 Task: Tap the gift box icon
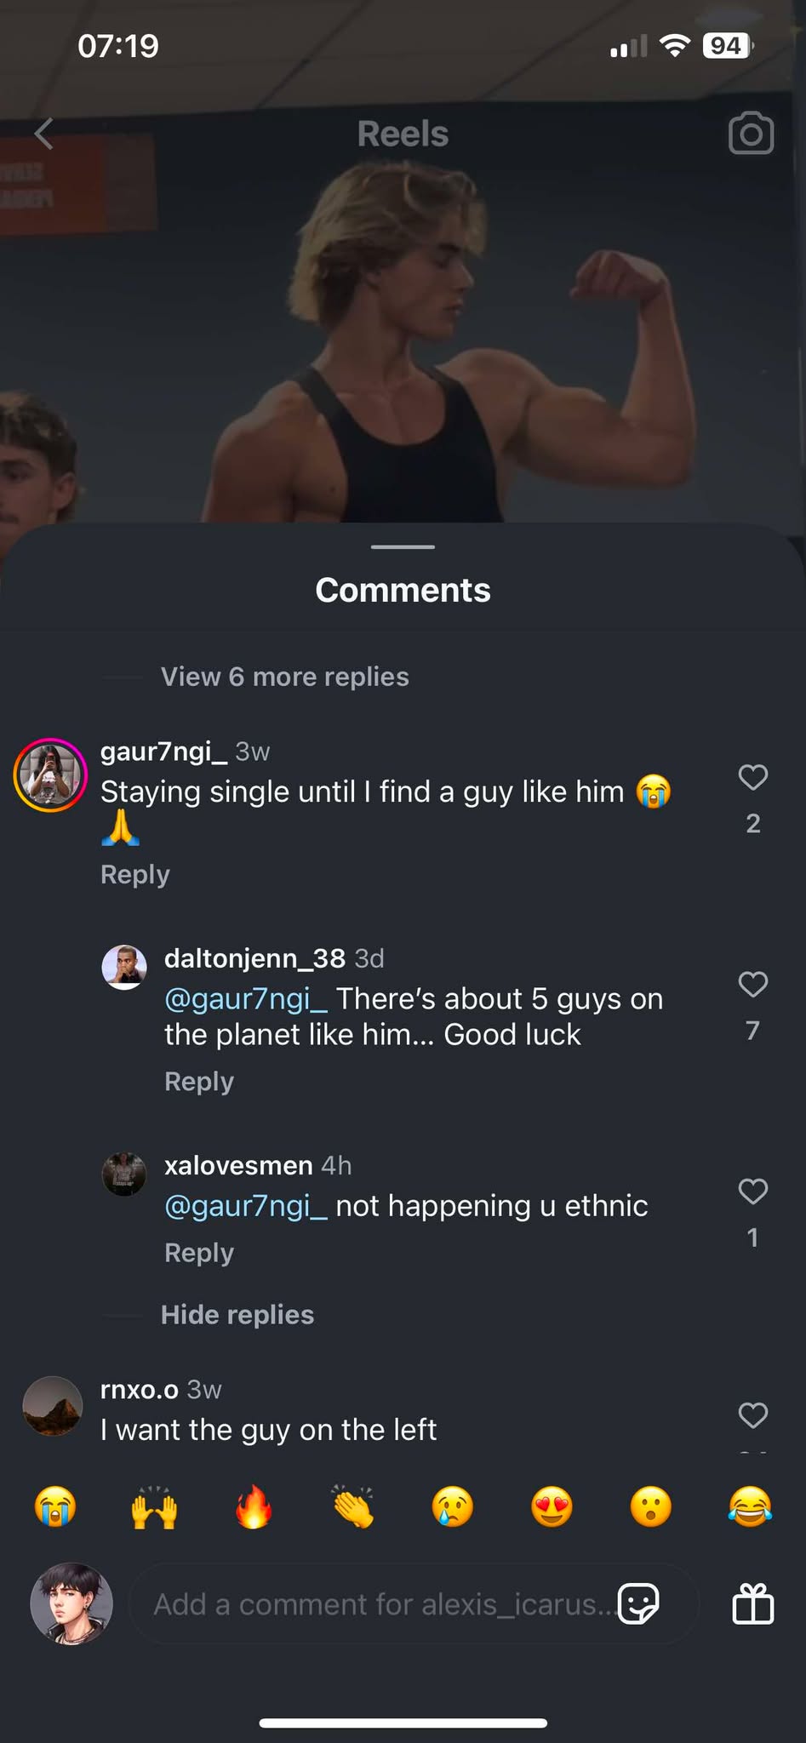pos(753,1603)
